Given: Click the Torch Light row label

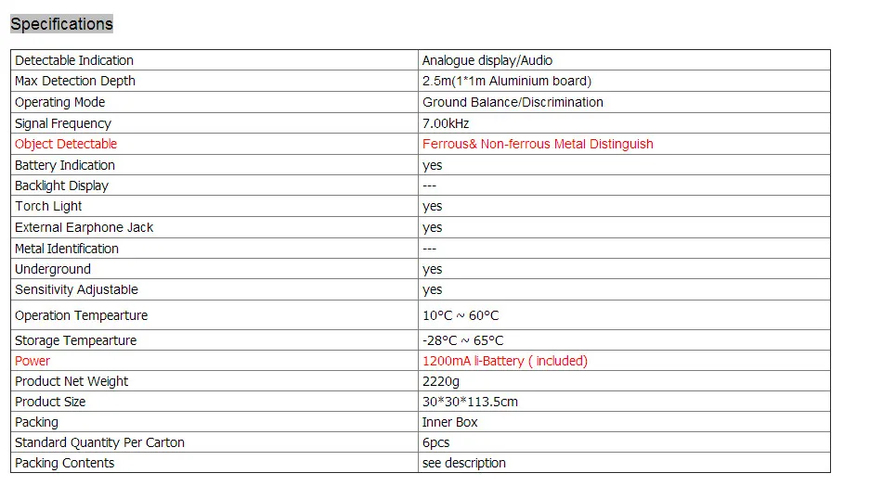Looking at the screenshot, I should 48,207.
